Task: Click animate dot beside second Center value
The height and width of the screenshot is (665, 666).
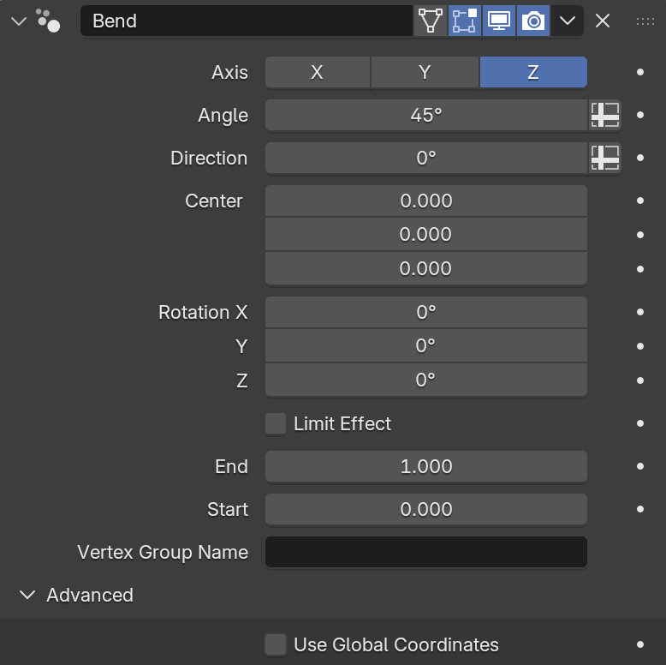Action: click(640, 235)
